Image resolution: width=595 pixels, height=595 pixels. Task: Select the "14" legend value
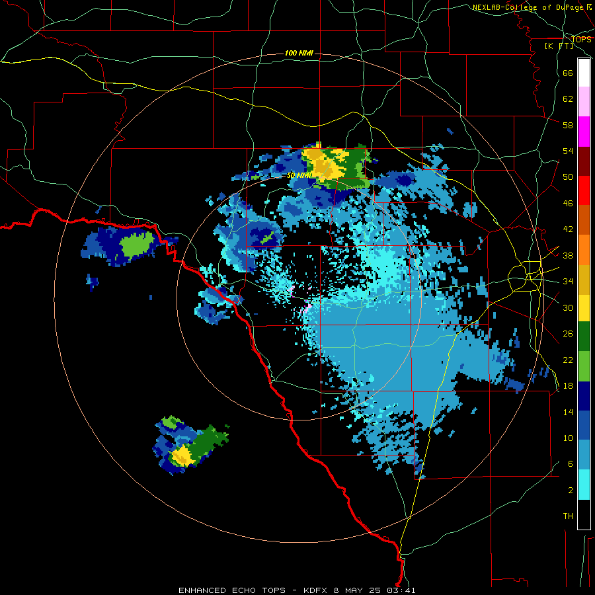pos(568,412)
